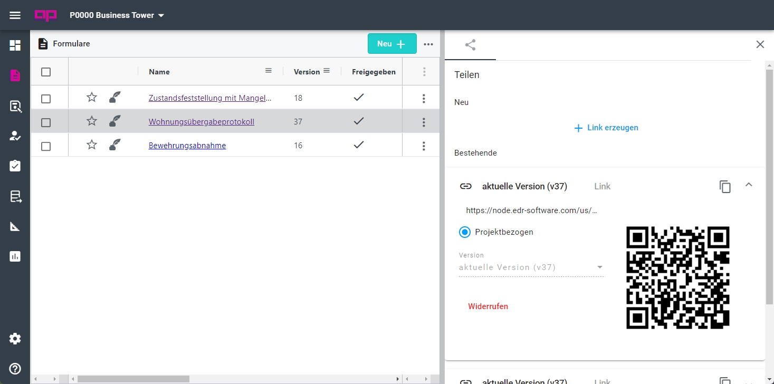Open help question mark icon
The image size is (774, 384).
tap(15, 368)
